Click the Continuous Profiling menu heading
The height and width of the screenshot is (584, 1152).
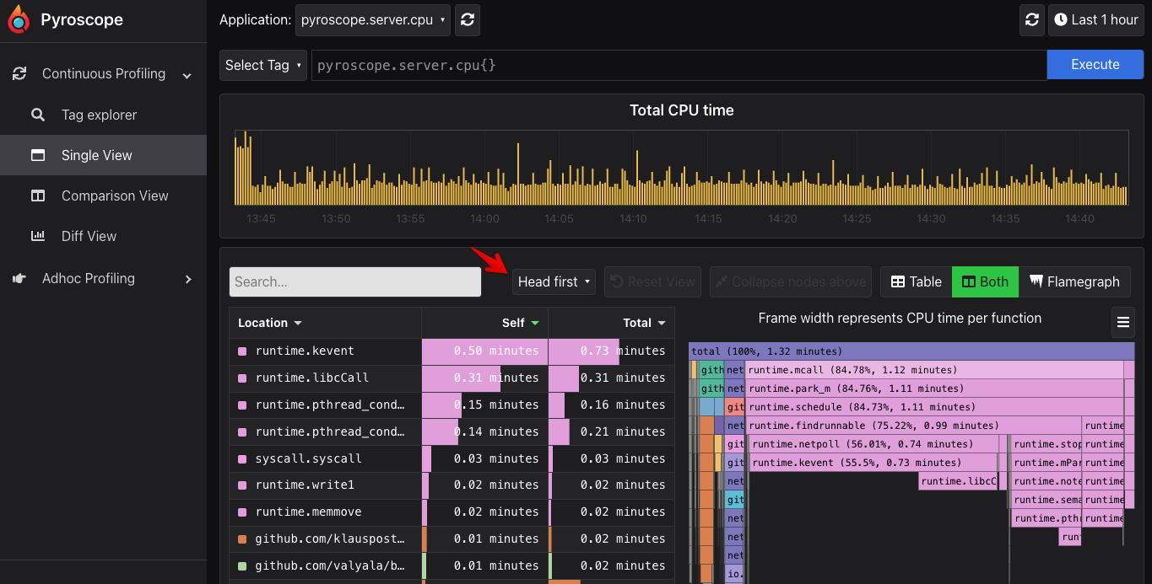[x=103, y=74]
